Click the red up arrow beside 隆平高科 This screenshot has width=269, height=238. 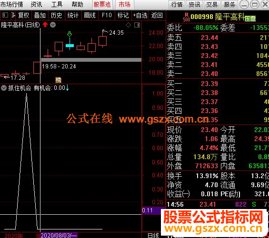coord(45,25)
